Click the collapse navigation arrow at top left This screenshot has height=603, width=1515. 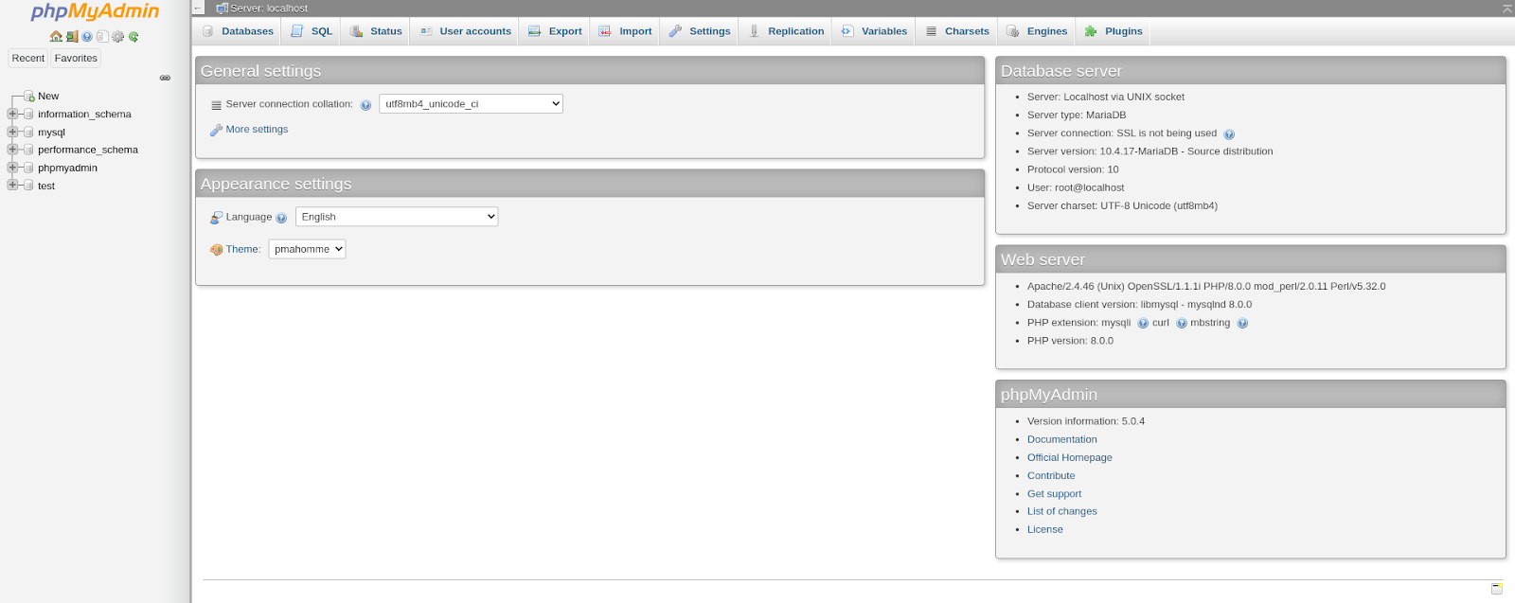[198, 9]
